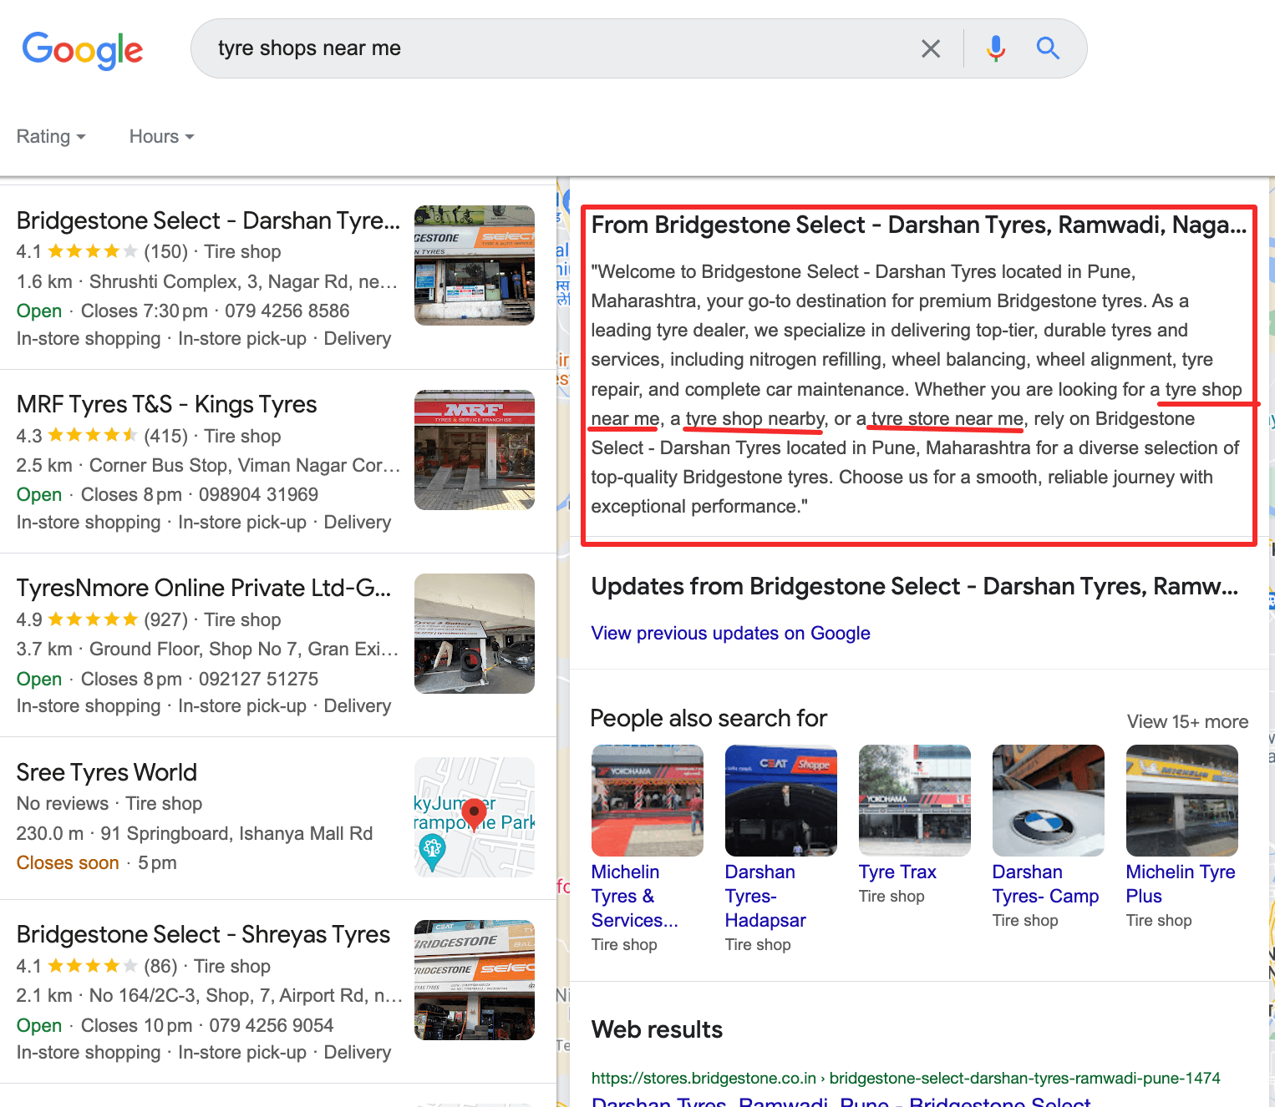Click the Michelin Tyre Plus thumbnail
The height and width of the screenshot is (1107, 1275).
[1181, 799]
